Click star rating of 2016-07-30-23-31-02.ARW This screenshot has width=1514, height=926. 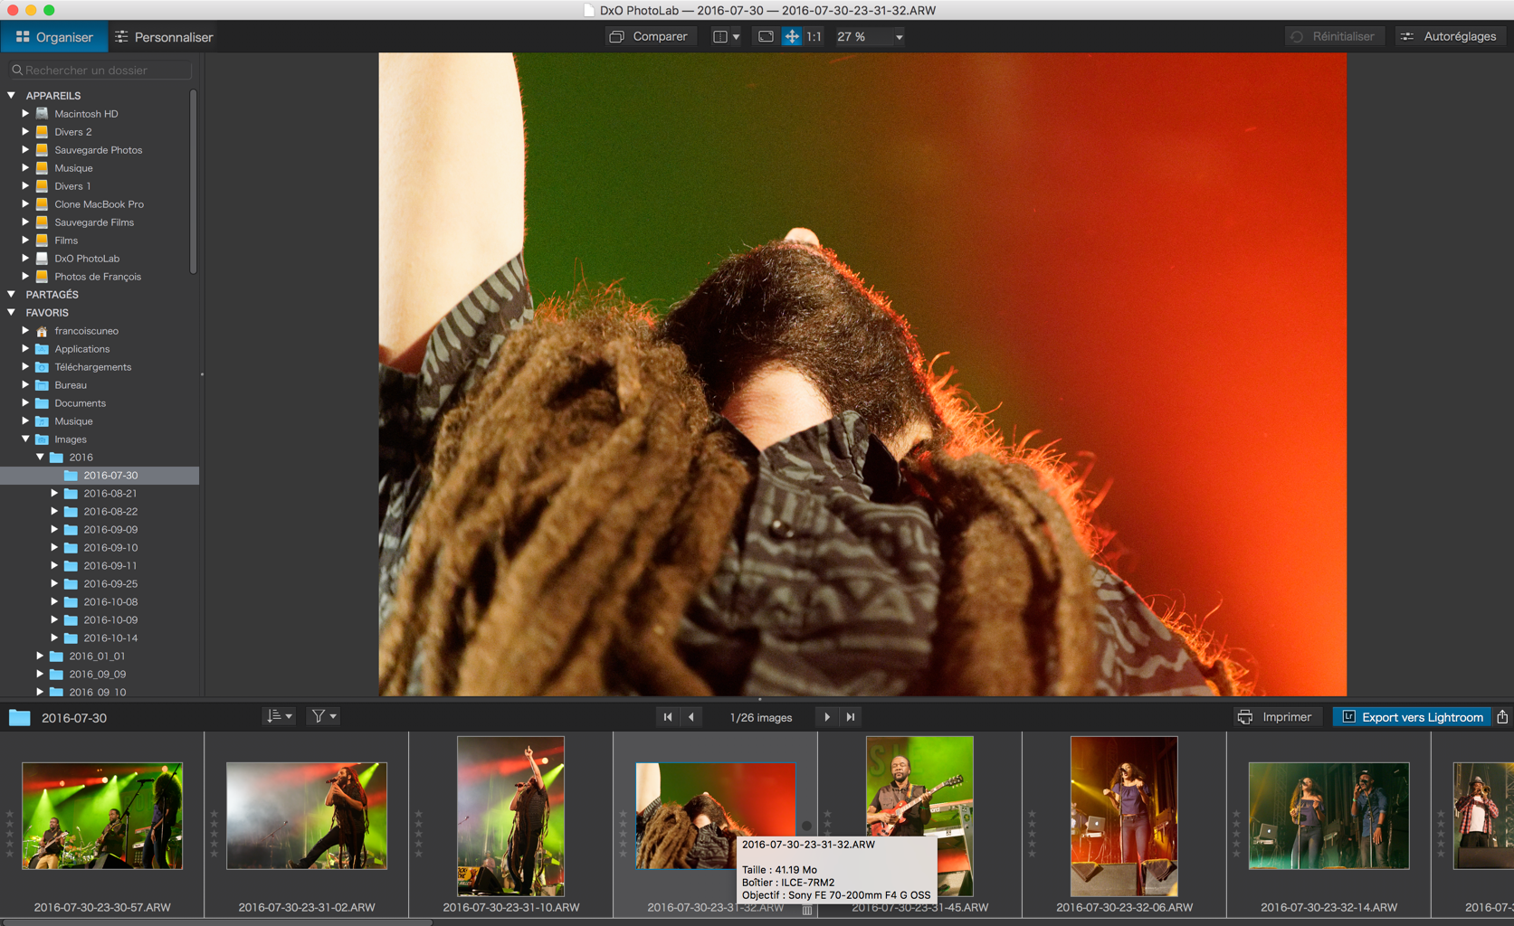(214, 834)
